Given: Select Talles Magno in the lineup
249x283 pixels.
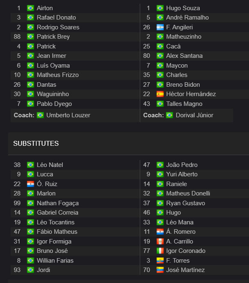Looking at the screenshot, I should click(184, 104).
